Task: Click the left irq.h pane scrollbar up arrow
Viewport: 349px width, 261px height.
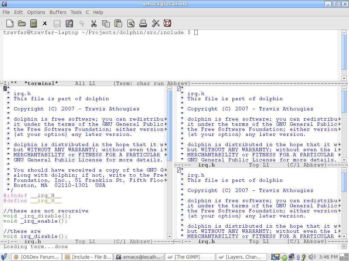Action: [x=170, y=89]
